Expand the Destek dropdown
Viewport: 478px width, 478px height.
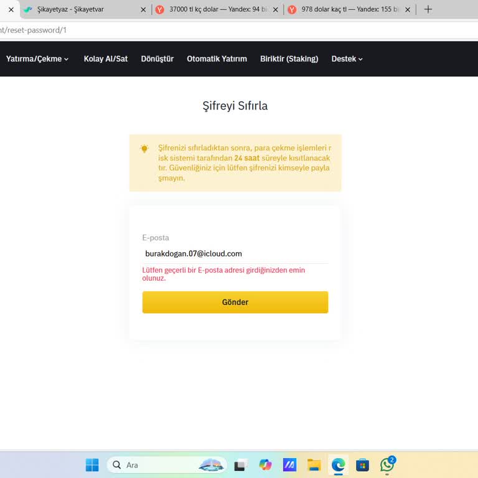tap(347, 59)
